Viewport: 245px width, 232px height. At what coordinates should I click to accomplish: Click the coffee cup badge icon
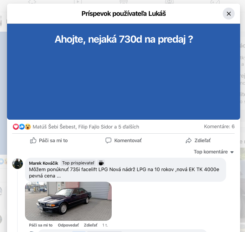coord(101,163)
